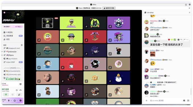Forward the highlighted message

coord(184,40)
